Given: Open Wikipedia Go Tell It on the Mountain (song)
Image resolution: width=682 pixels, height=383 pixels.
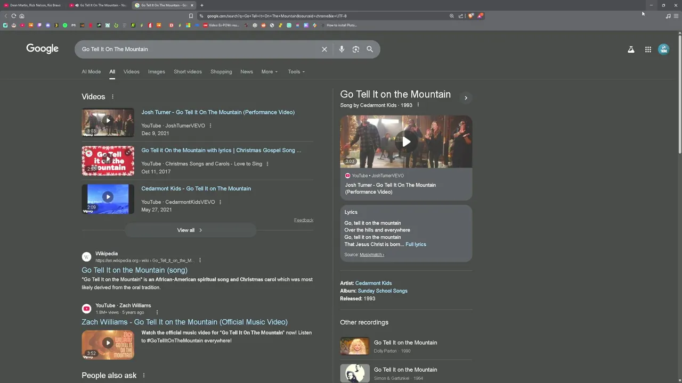Looking at the screenshot, I should pos(134,270).
